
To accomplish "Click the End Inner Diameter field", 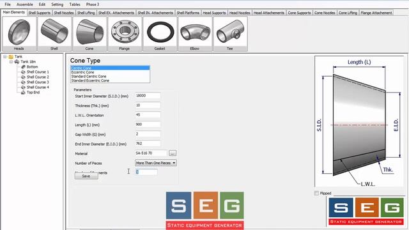I will click(148, 143).
